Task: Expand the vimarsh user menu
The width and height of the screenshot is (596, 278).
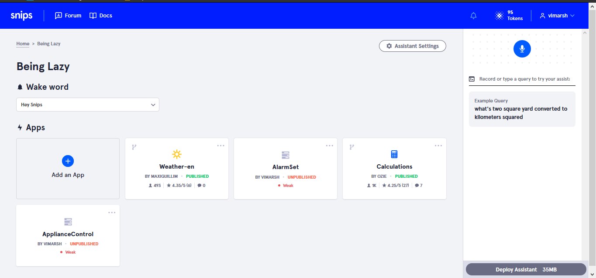Action: coord(557,16)
